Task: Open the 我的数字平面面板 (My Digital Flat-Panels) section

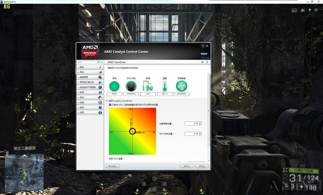Action: (x=90, y=87)
